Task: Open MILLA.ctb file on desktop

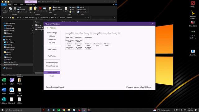Action: [12, 100]
